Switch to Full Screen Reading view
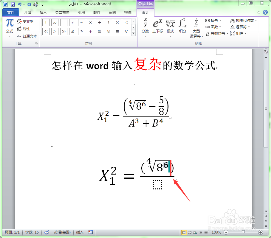 point(190,232)
